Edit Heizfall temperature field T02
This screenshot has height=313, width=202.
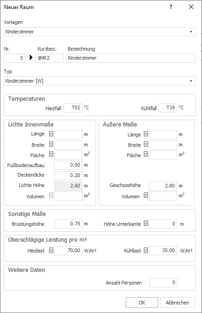tap(73, 108)
